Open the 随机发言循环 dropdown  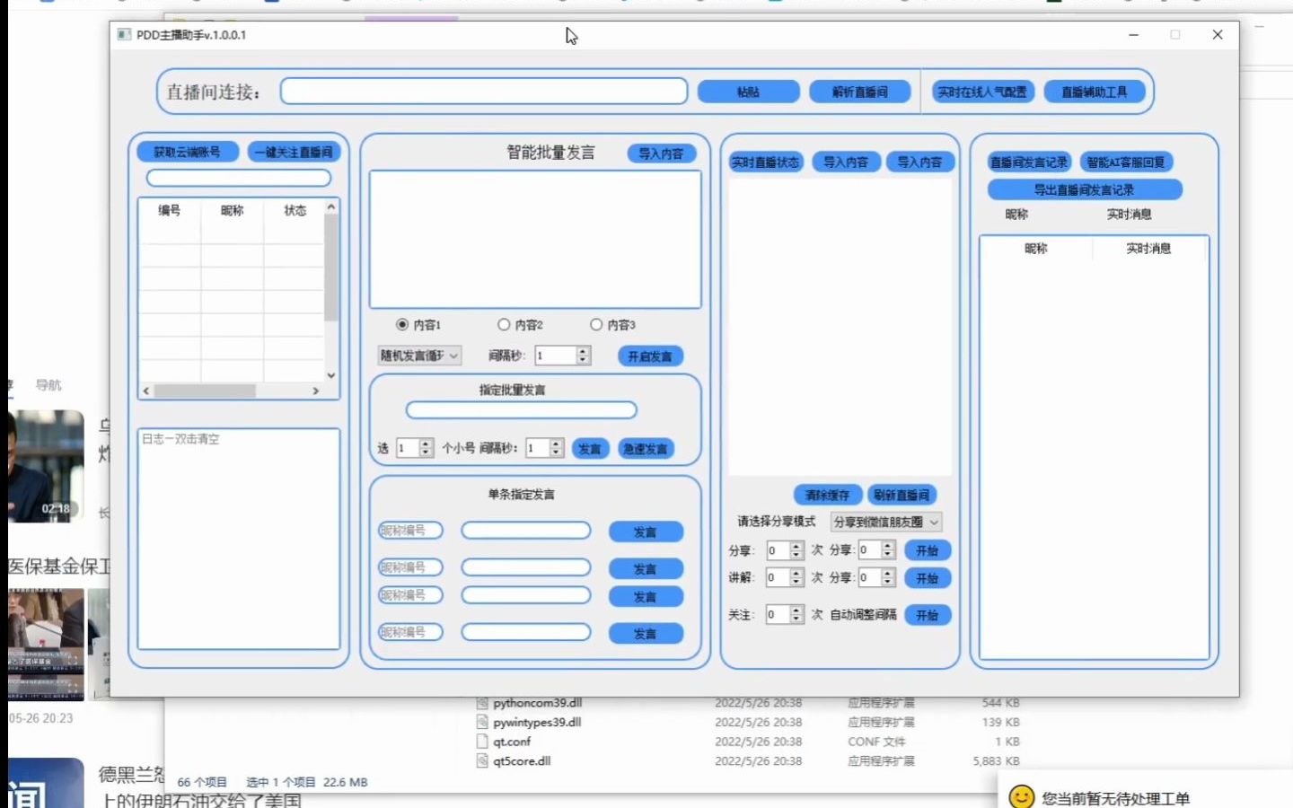tap(419, 356)
